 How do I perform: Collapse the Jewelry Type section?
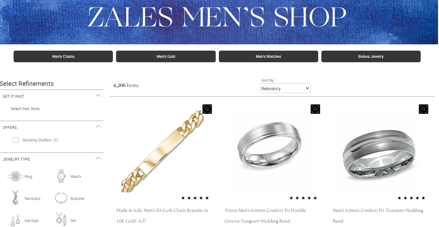point(98,158)
